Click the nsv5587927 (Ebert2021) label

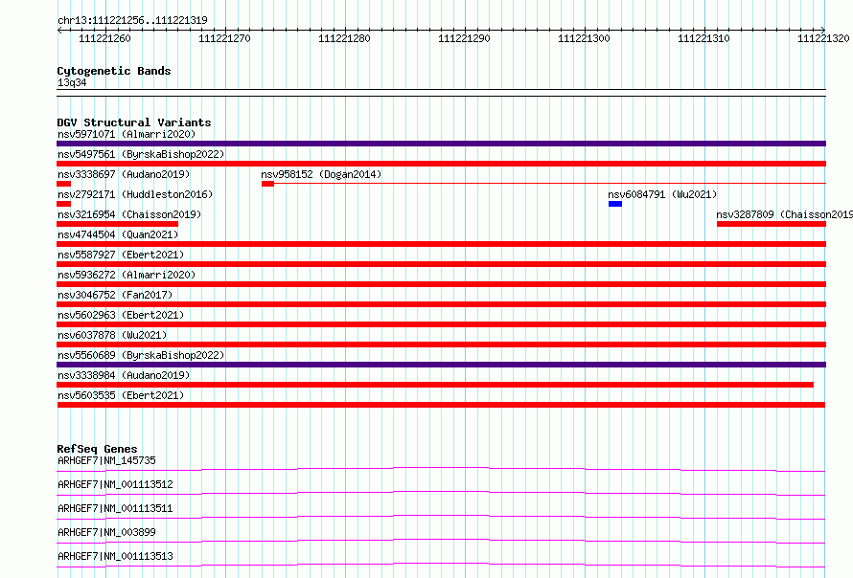coord(121,255)
